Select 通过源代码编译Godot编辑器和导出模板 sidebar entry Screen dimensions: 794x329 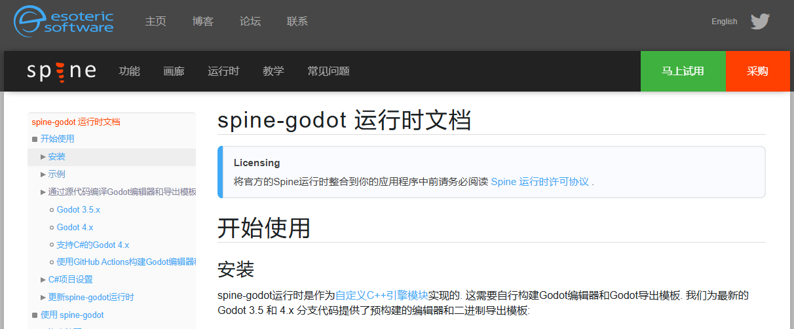122,192
